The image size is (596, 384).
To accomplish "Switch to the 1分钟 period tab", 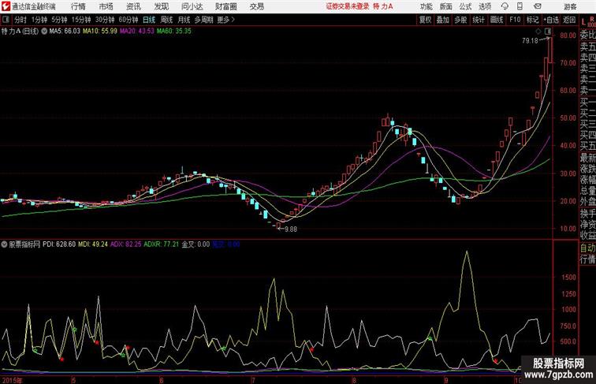I will point(39,20).
